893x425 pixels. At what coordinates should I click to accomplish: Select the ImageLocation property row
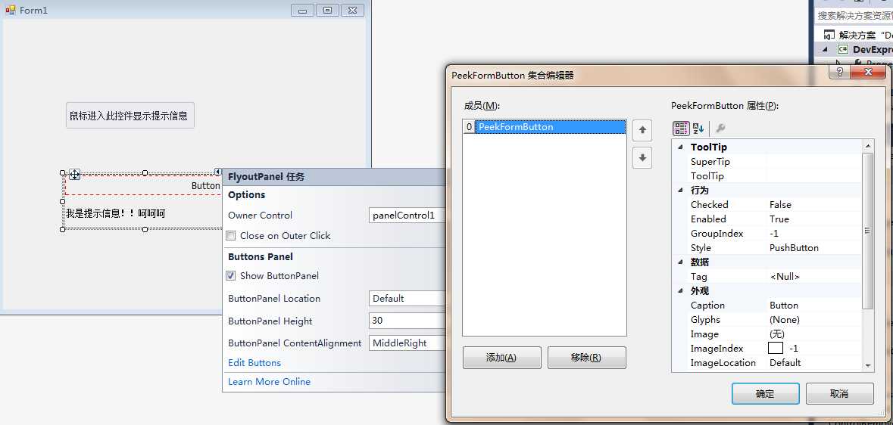767,363
